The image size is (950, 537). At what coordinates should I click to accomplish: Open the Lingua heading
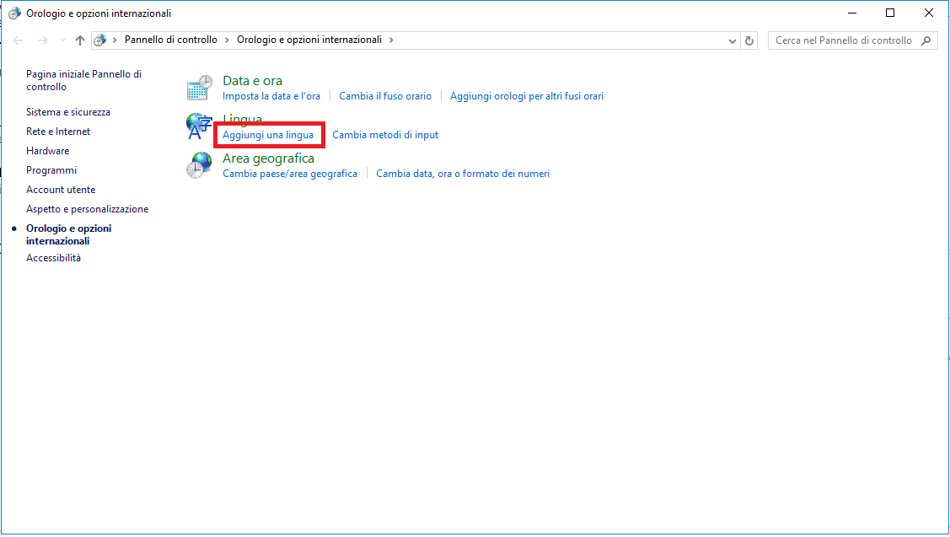(243, 118)
